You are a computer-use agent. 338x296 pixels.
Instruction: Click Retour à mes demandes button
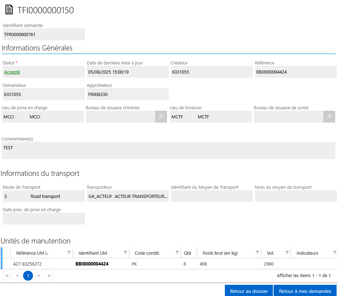click(305, 291)
